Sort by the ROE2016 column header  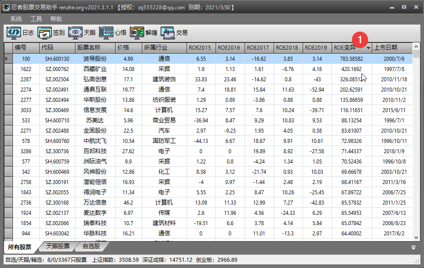(x=230, y=48)
